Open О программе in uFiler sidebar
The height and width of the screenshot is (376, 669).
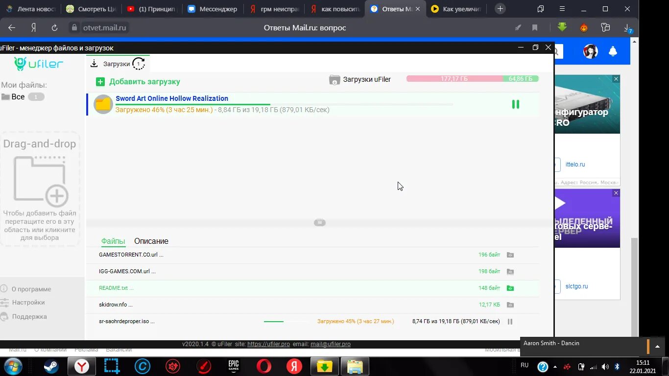click(31, 289)
